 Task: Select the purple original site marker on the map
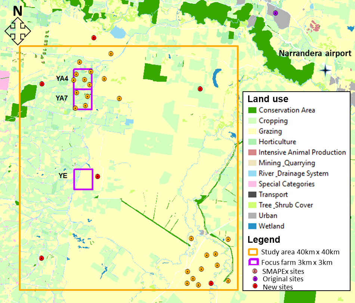[x=275, y=13]
